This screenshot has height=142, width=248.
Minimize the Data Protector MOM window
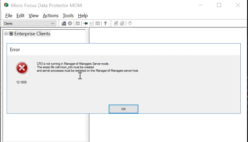pyautogui.click(x=201, y=5)
